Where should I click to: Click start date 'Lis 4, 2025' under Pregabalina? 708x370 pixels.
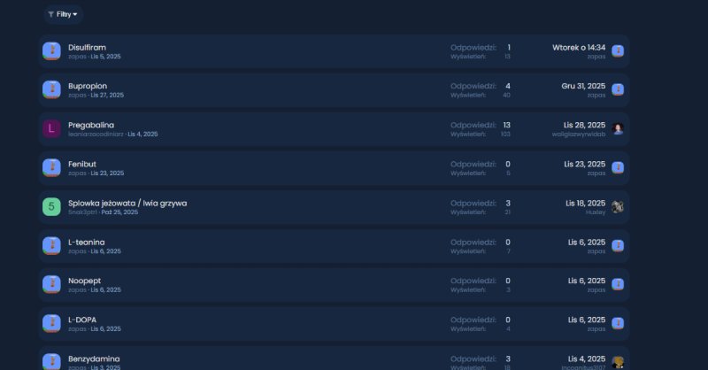click(142, 135)
